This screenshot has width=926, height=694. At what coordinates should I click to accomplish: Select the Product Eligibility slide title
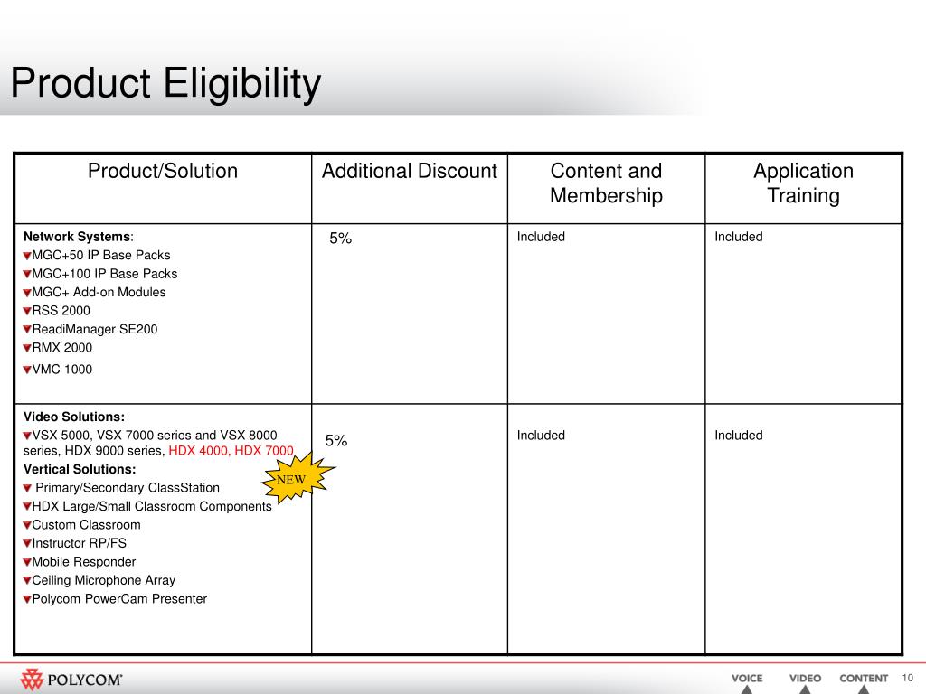point(166,82)
